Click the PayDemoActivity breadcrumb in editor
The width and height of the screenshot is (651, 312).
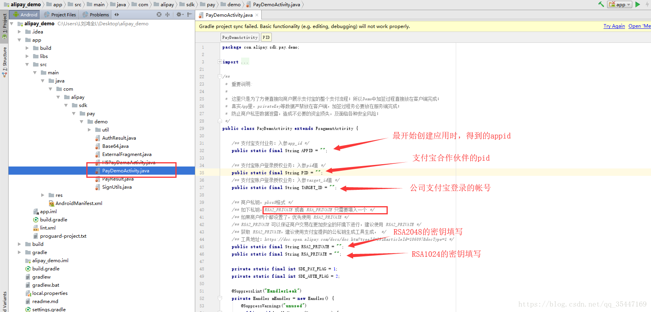(x=240, y=37)
